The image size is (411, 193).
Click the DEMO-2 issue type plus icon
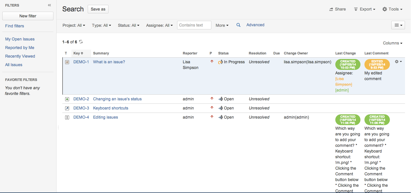click(67, 99)
